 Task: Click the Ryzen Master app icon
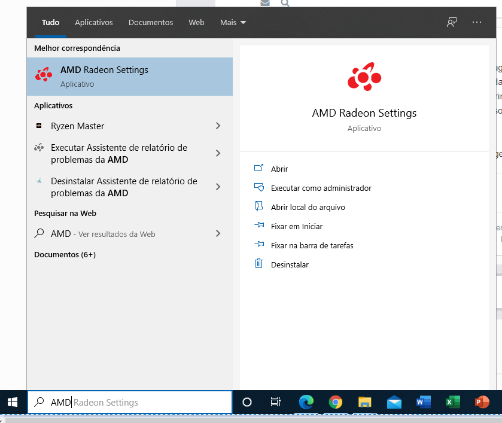pyautogui.click(x=39, y=126)
